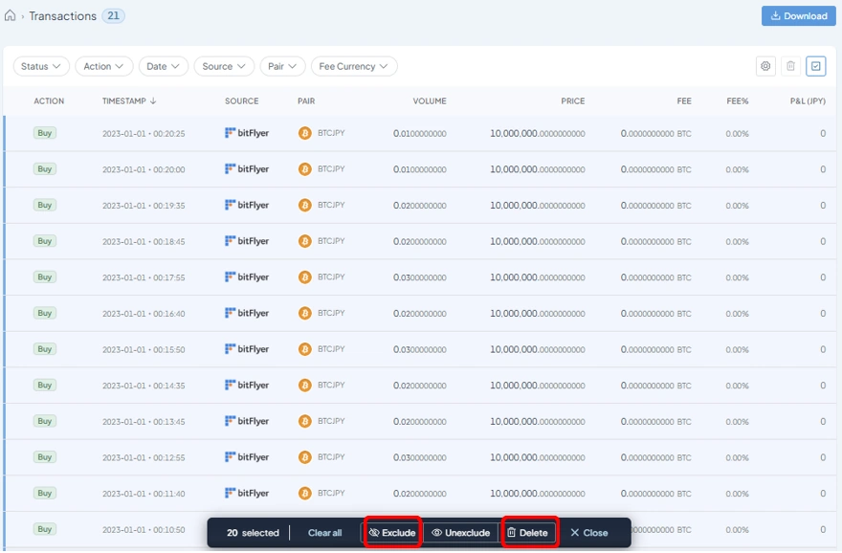Screen dimensions: 842x553
Task: Open the Date filter dropdown
Action: coord(163,66)
